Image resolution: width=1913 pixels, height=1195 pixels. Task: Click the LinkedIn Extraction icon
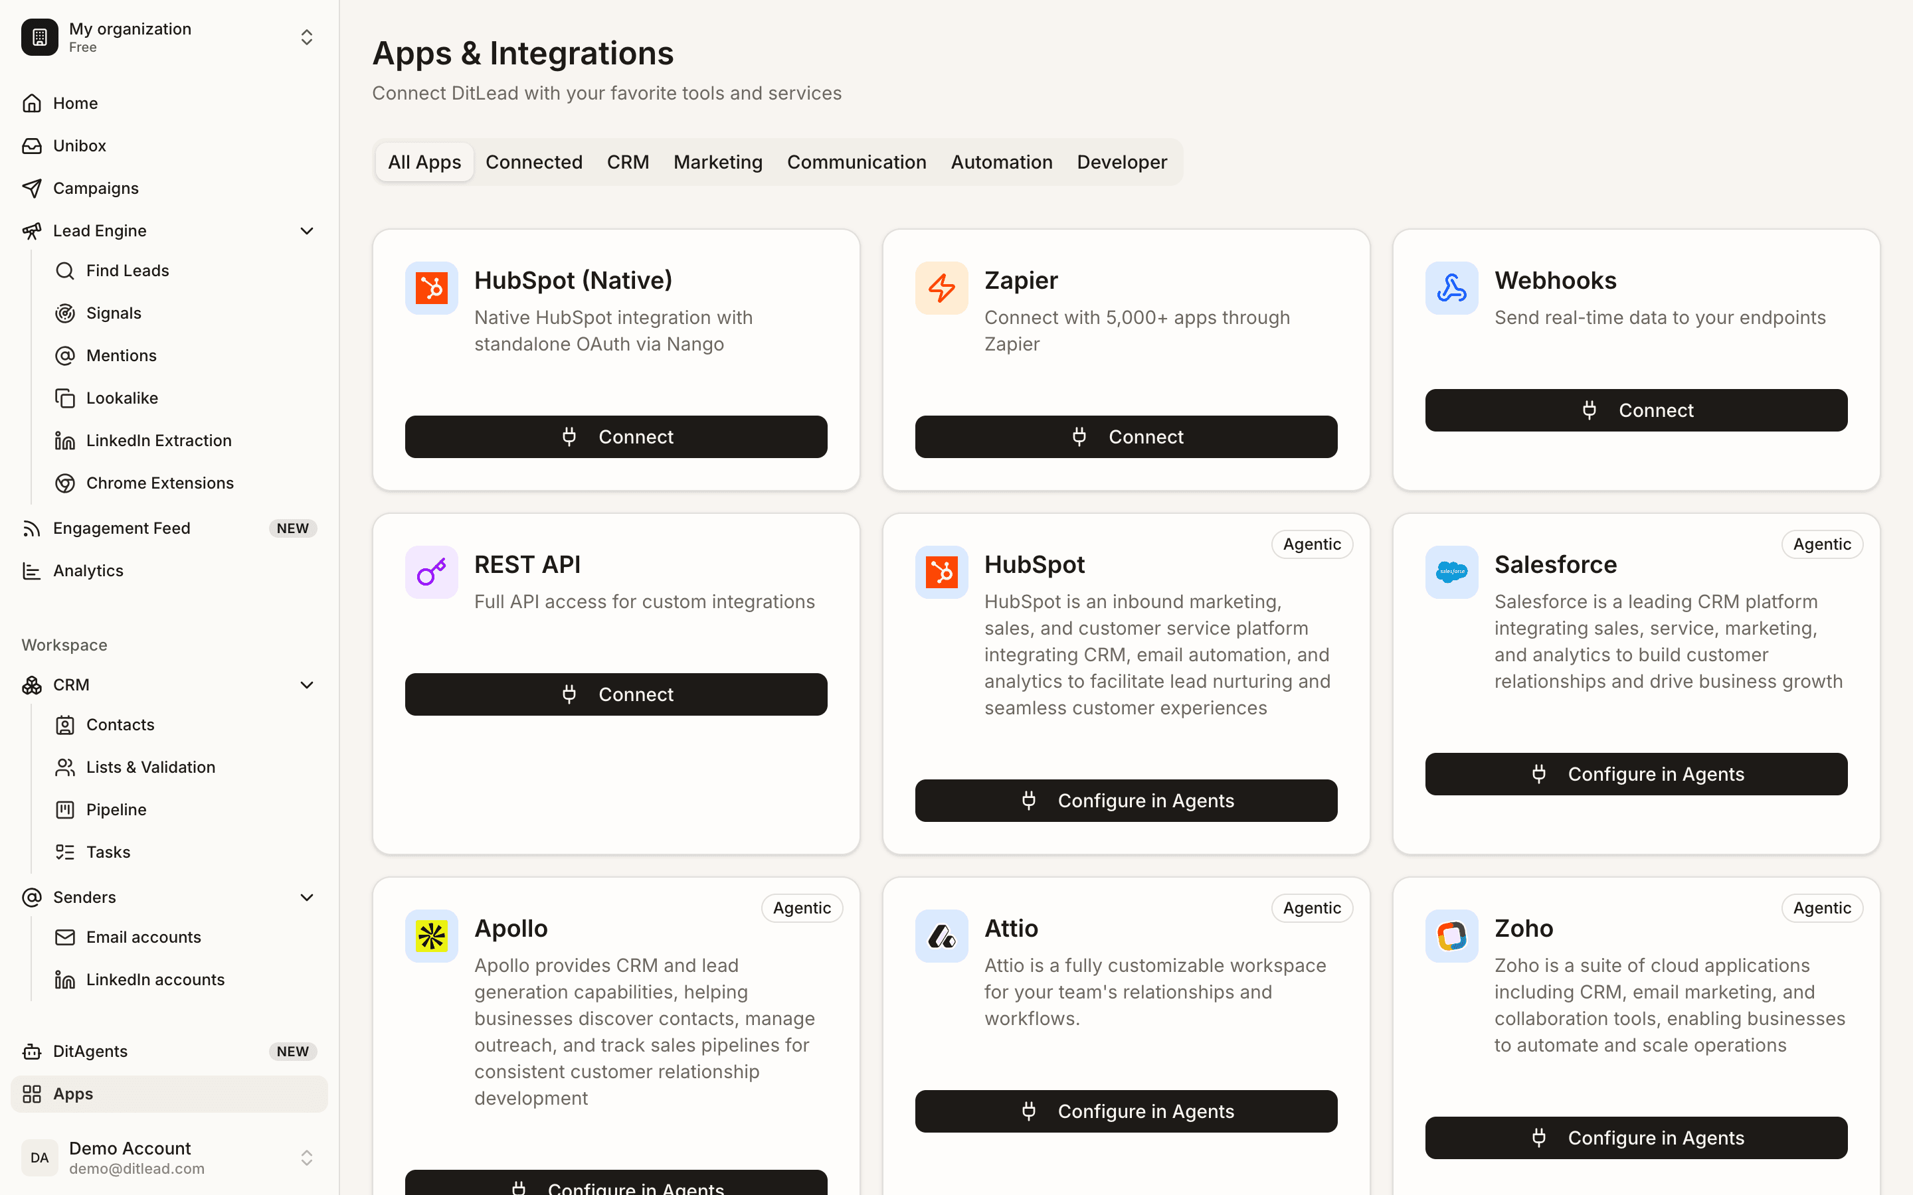pos(65,441)
